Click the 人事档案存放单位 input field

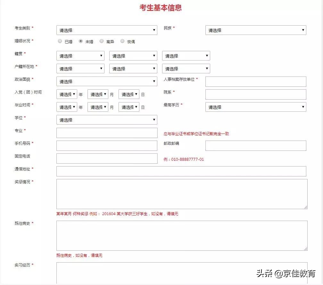[x=256, y=81]
